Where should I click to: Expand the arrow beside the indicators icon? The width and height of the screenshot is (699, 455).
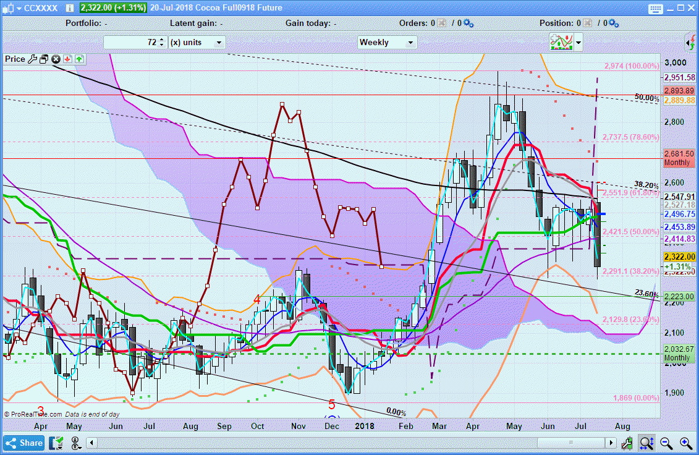(578, 43)
